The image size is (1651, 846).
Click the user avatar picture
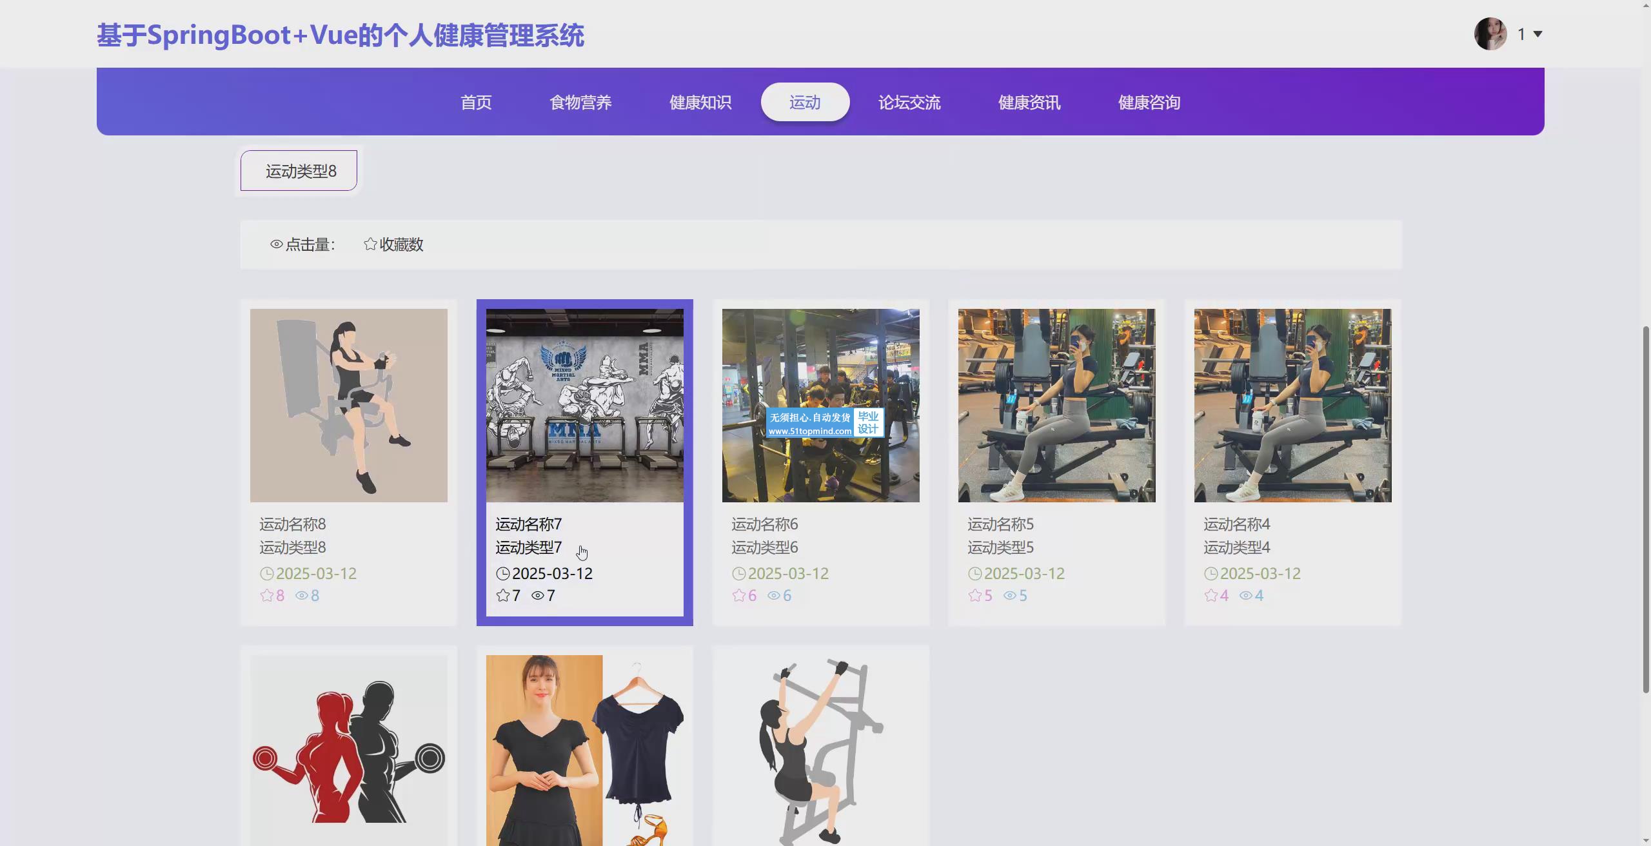(1490, 34)
